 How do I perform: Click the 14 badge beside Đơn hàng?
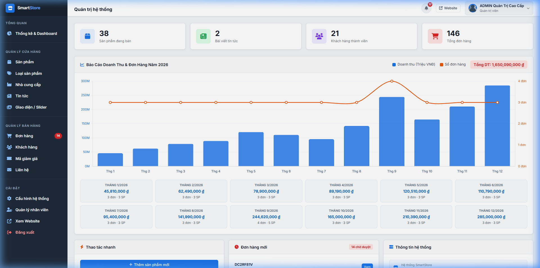point(58,136)
